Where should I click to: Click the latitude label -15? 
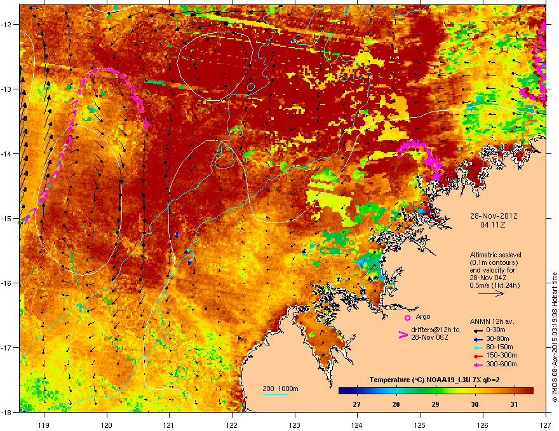tap(6, 218)
